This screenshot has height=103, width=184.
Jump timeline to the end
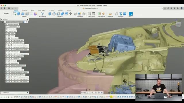(11, 97)
